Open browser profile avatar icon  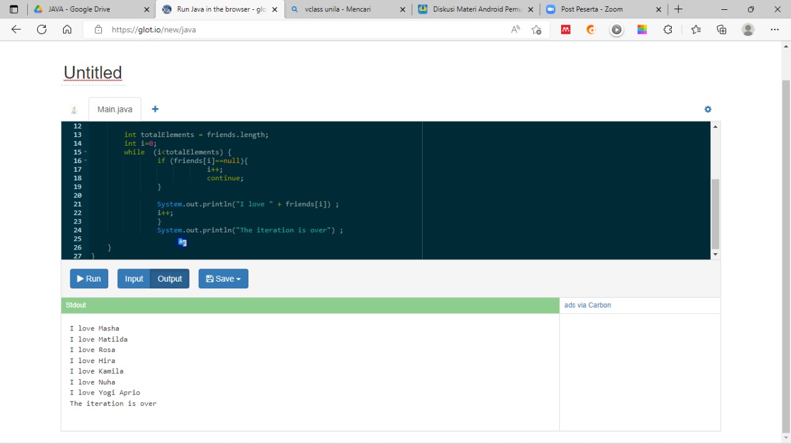[748, 30]
